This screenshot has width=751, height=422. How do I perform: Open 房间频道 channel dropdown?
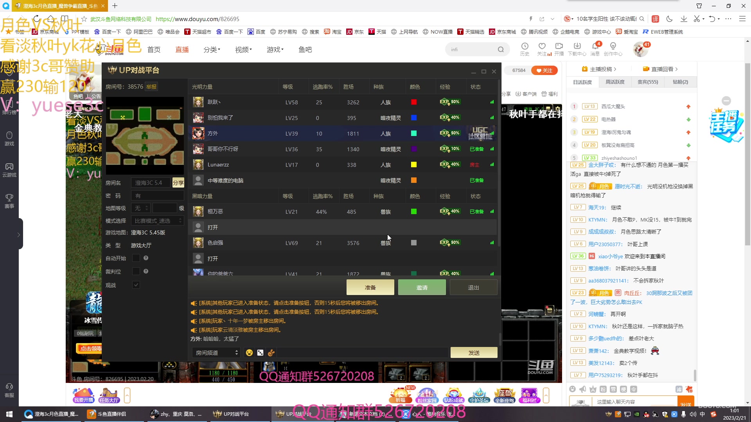pyautogui.click(x=216, y=353)
